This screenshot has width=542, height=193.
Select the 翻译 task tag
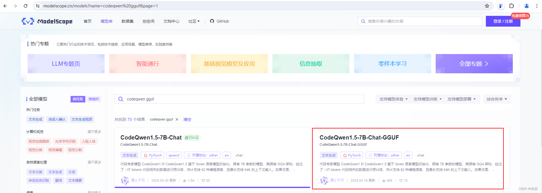[x=59, y=181]
